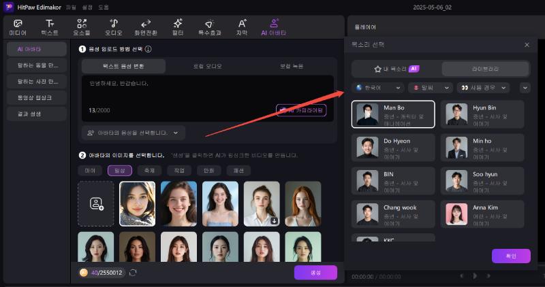The image size is (545, 287).
Task: Open the 자막 (Subtitles) tool
Action: (242, 27)
